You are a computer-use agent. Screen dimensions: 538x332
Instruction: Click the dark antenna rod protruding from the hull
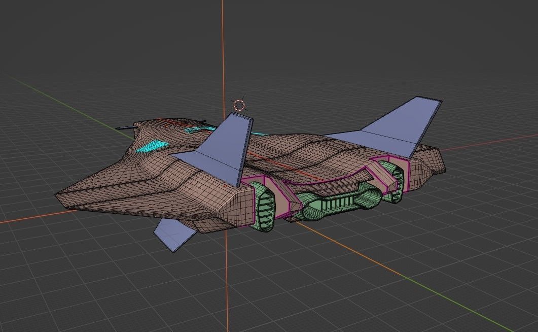click(x=127, y=128)
